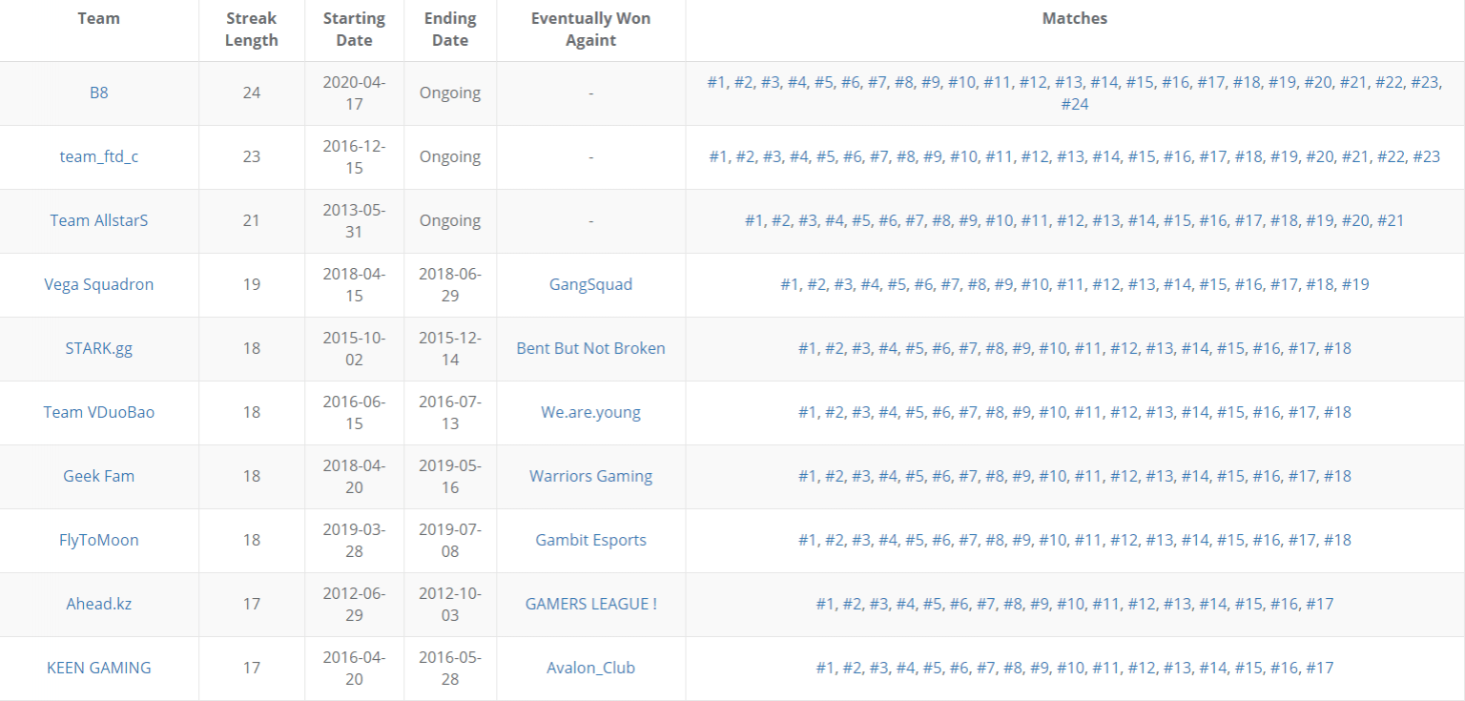Open the Gambit Esports opponent link

(x=591, y=541)
